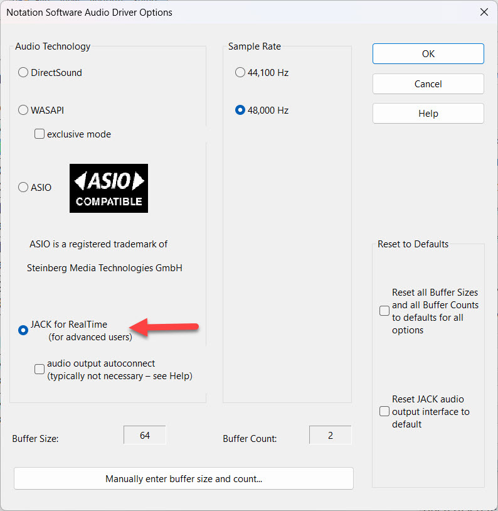This screenshot has width=498, height=511.
Task: Set sample rate to 44,100 Hz
Action: (x=240, y=73)
